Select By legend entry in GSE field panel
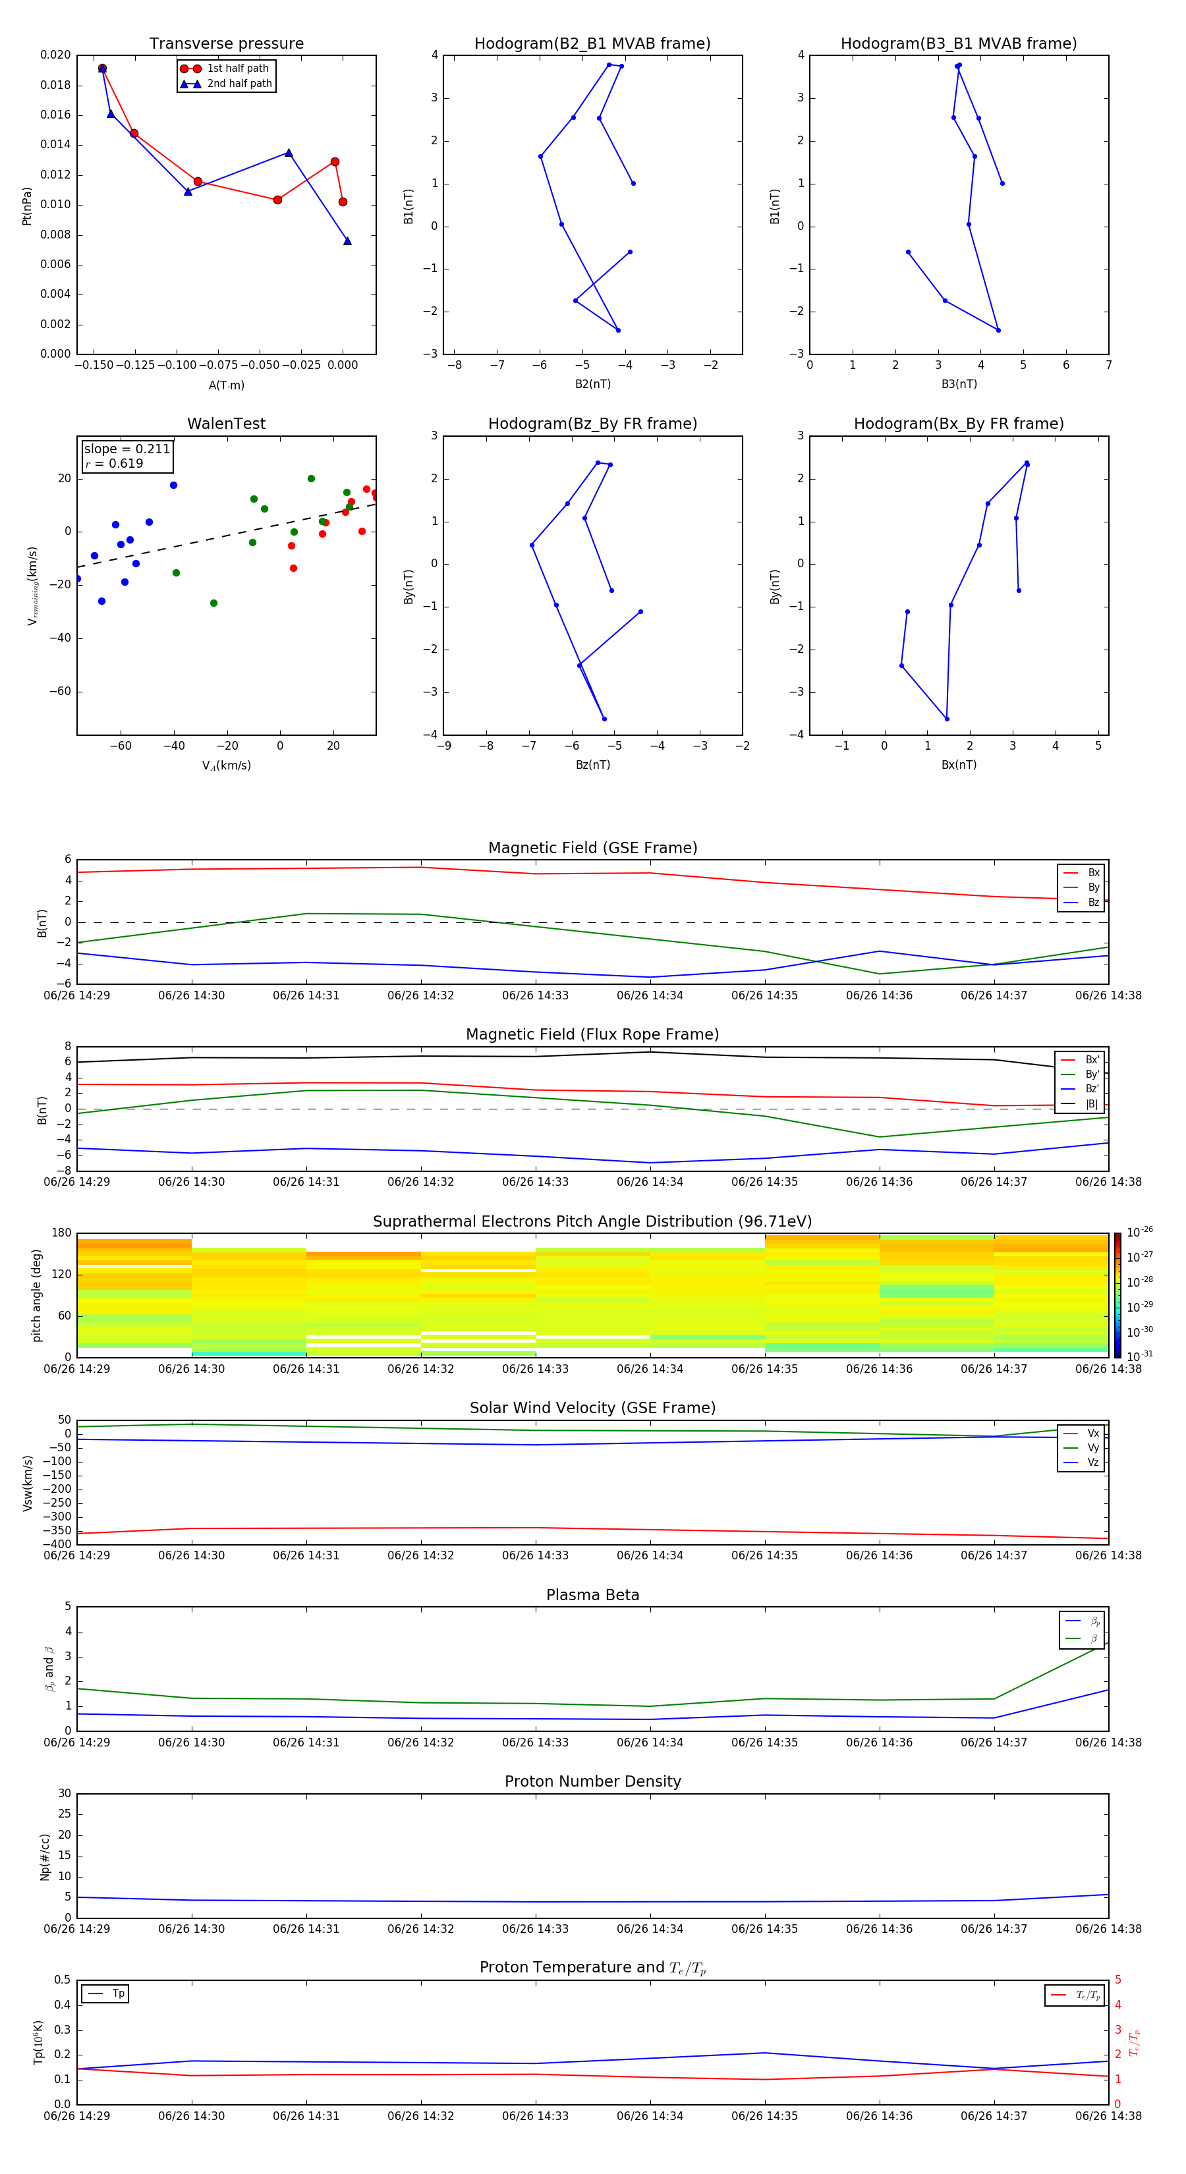Screen dimensions: 1186x2174 [1081, 887]
